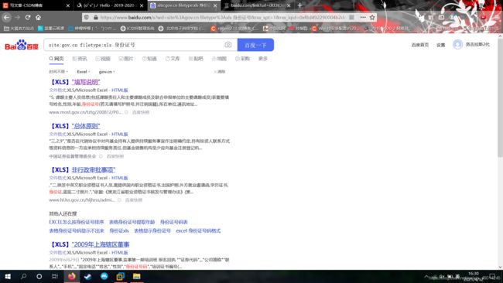The height and width of the screenshot is (283, 503).
Task: Open Cortana from the taskbar
Action: tap(39, 276)
